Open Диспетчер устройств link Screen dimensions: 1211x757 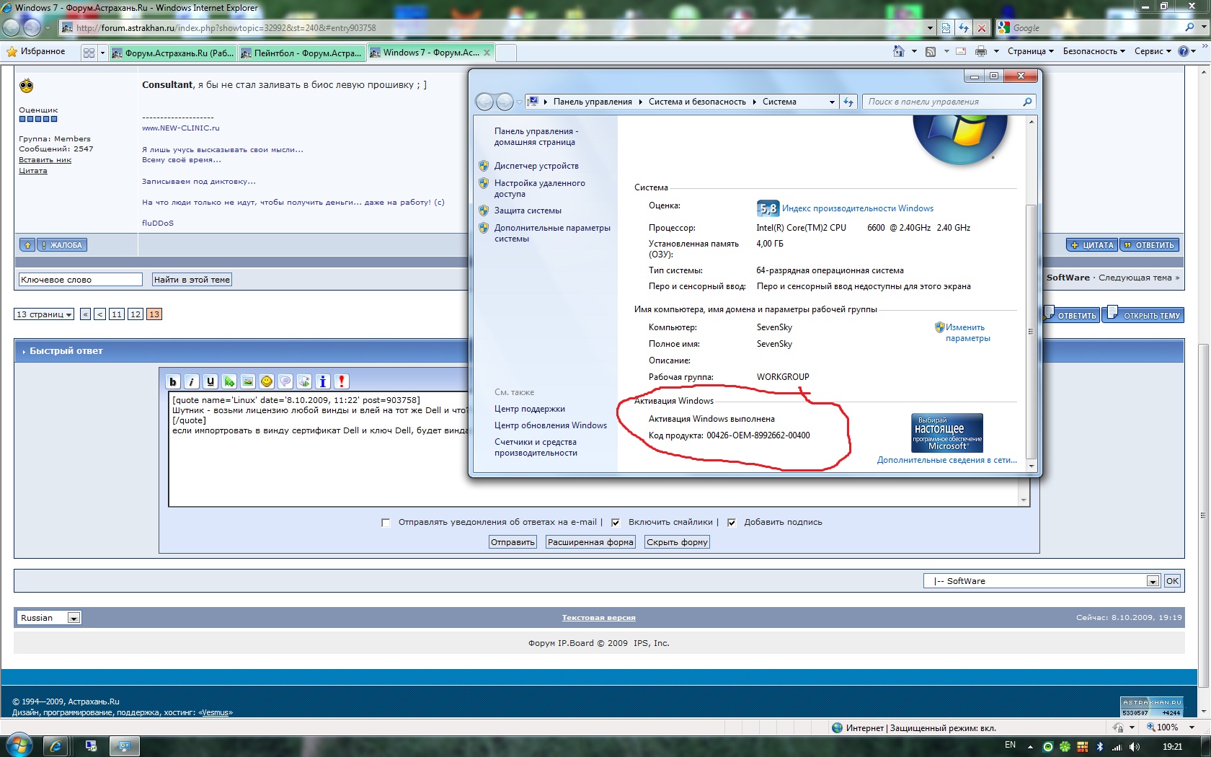pos(536,166)
